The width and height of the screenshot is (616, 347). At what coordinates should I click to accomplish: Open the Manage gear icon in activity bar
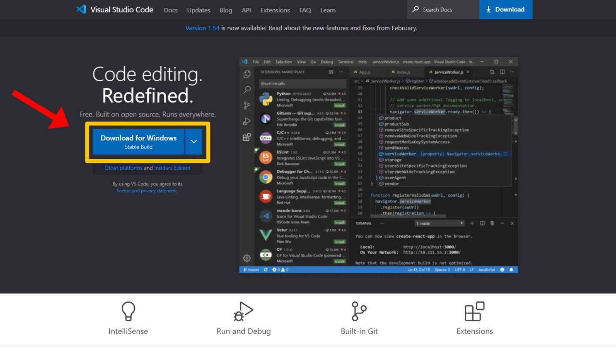247,258
